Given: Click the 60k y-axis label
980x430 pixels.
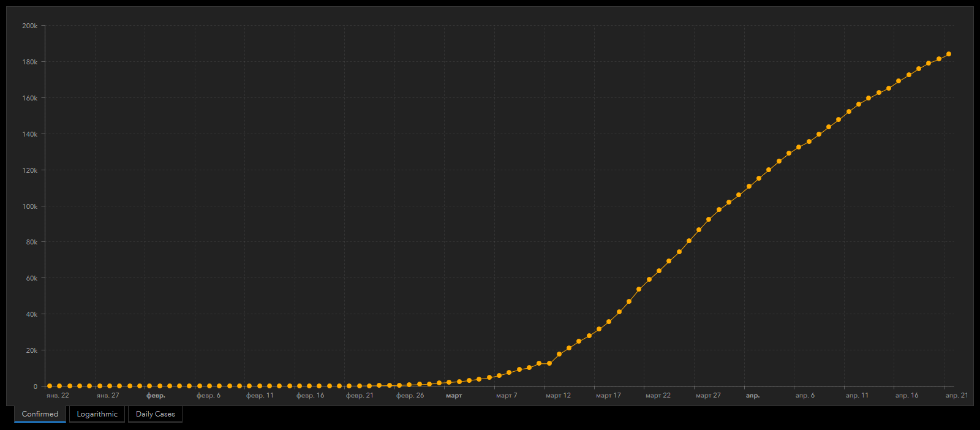Looking at the screenshot, I should pos(32,278).
